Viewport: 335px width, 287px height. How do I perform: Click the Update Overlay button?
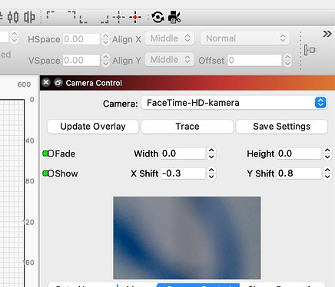click(x=93, y=127)
